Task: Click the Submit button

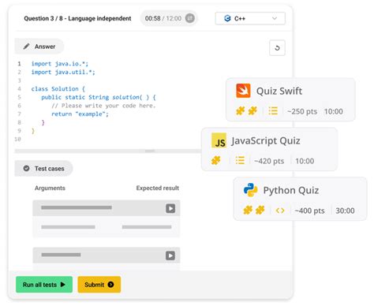Action: pyautogui.click(x=99, y=285)
